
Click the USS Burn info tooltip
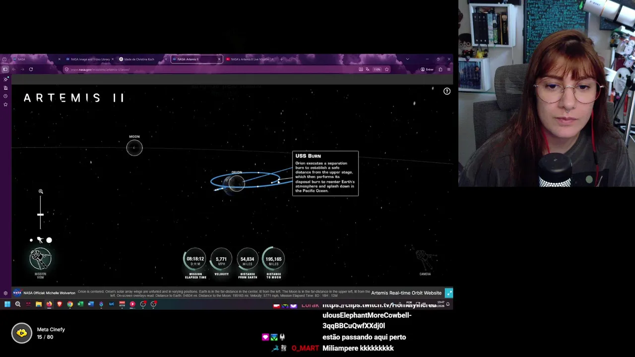pos(325,173)
